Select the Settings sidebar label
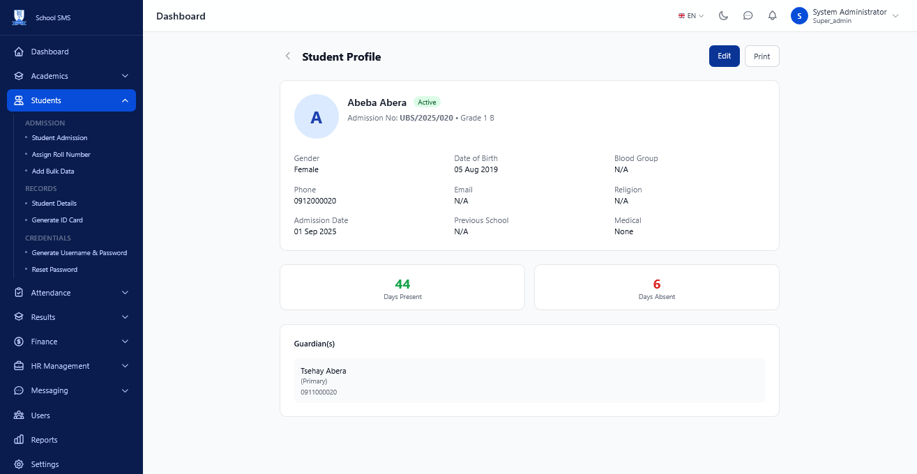Viewport: 917px width, 474px height. pyautogui.click(x=45, y=464)
